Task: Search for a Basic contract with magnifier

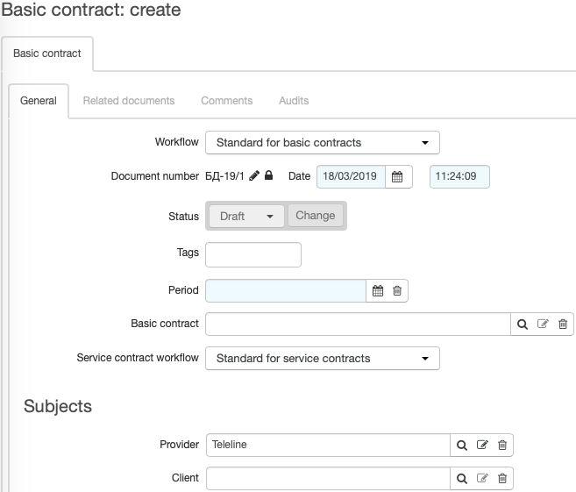Action: (x=523, y=324)
